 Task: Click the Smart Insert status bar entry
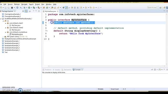115,89
